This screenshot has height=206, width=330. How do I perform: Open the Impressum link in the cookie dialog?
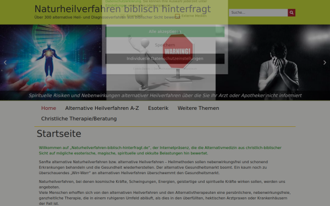click(x=190, y=69)
